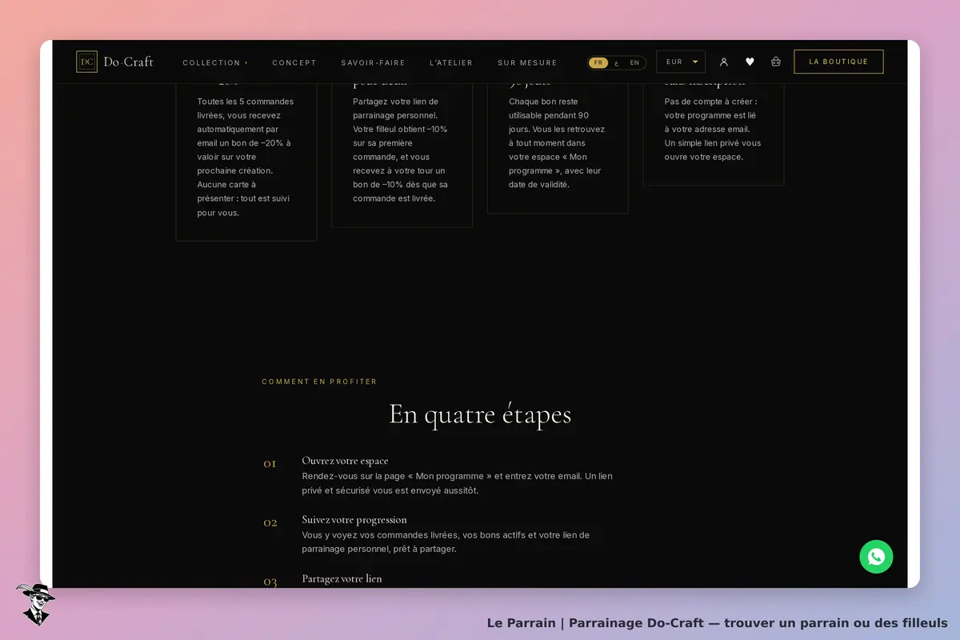Viewport: 960px width, 640px height.
Task: Click step title 'Partagez votre lien'
Action: click(342, 578)
